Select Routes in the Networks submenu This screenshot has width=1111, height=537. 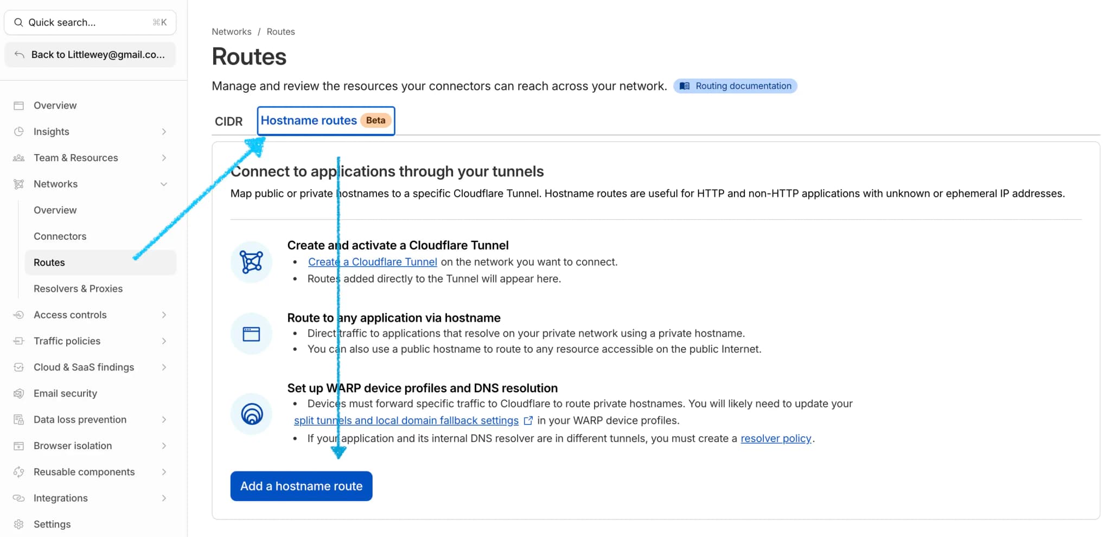[100, 263]
